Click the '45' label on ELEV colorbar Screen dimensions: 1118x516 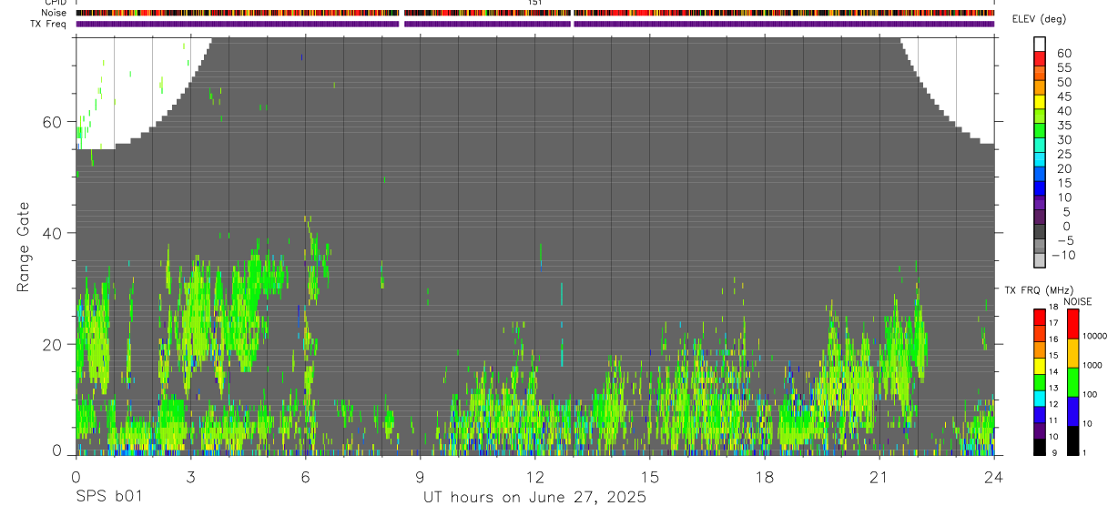(x=1063, y=96)
